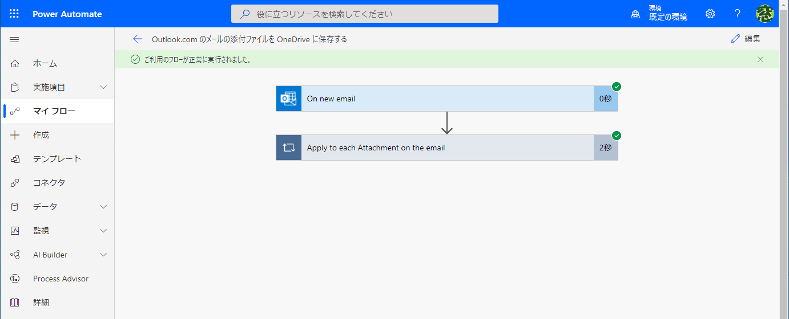
Task: Expand the AI Builder chevron
Action: coord(103,255)
